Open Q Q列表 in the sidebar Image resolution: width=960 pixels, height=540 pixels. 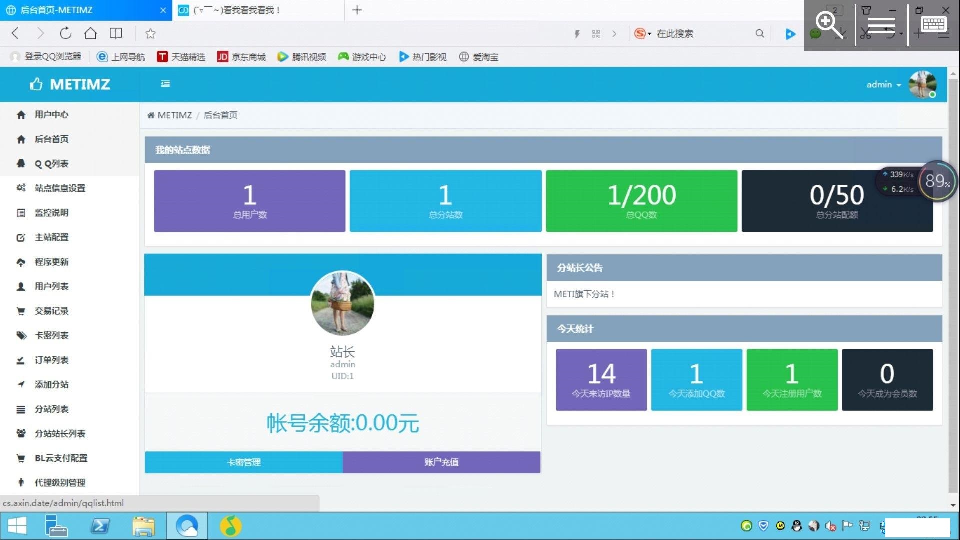[x=51, y=164]
